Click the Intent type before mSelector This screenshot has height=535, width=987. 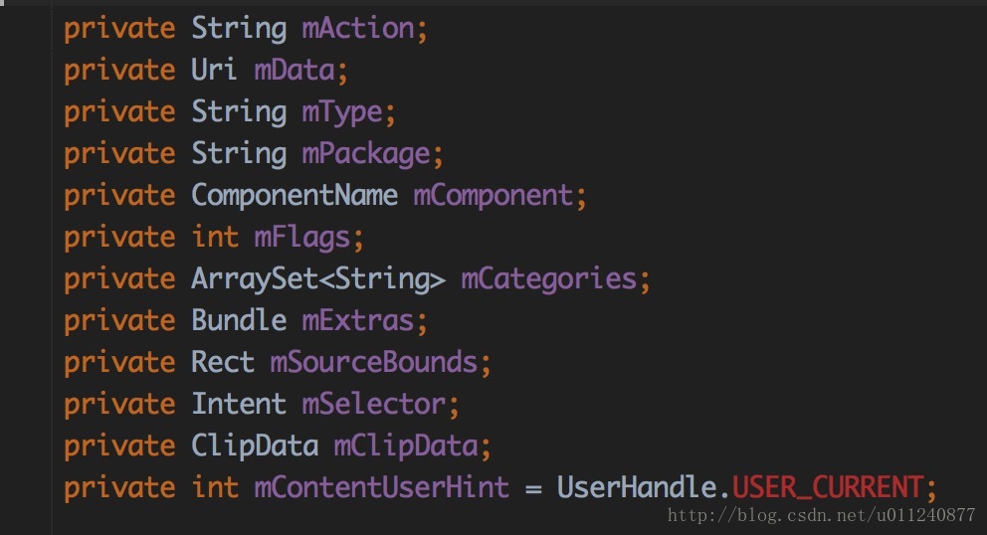pyautogui.click(x=239, y=404)
